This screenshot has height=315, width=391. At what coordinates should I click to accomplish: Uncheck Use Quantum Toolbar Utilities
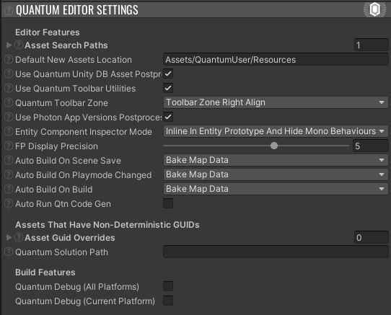[x=168, y=88]
